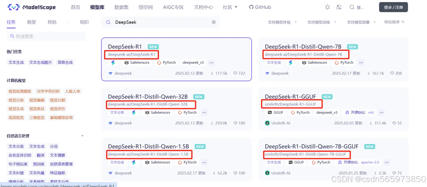
Task: Switch language with the translate icon
Action: [339, 7]
